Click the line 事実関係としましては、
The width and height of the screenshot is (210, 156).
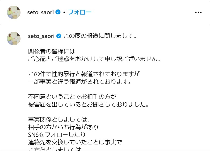[59, 119]
